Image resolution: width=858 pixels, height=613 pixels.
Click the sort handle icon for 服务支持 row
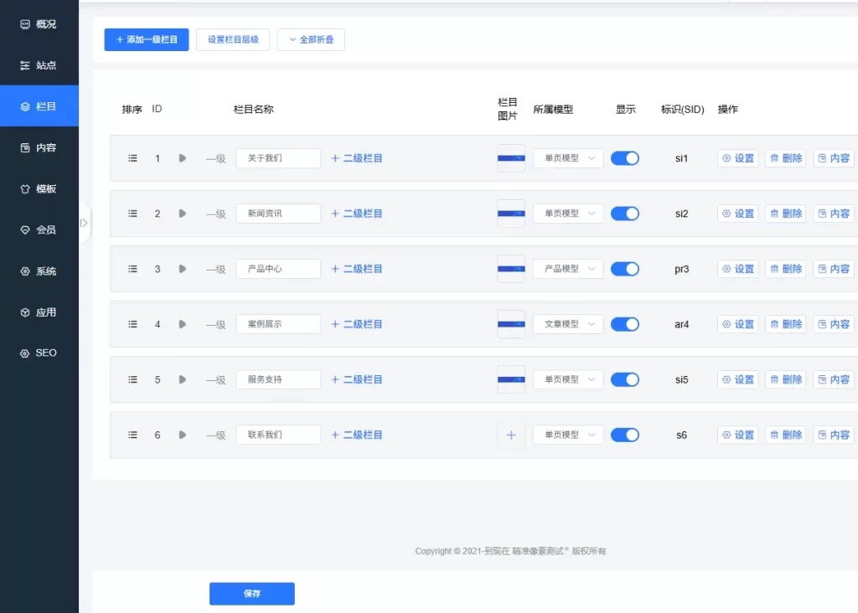[132, 379]
